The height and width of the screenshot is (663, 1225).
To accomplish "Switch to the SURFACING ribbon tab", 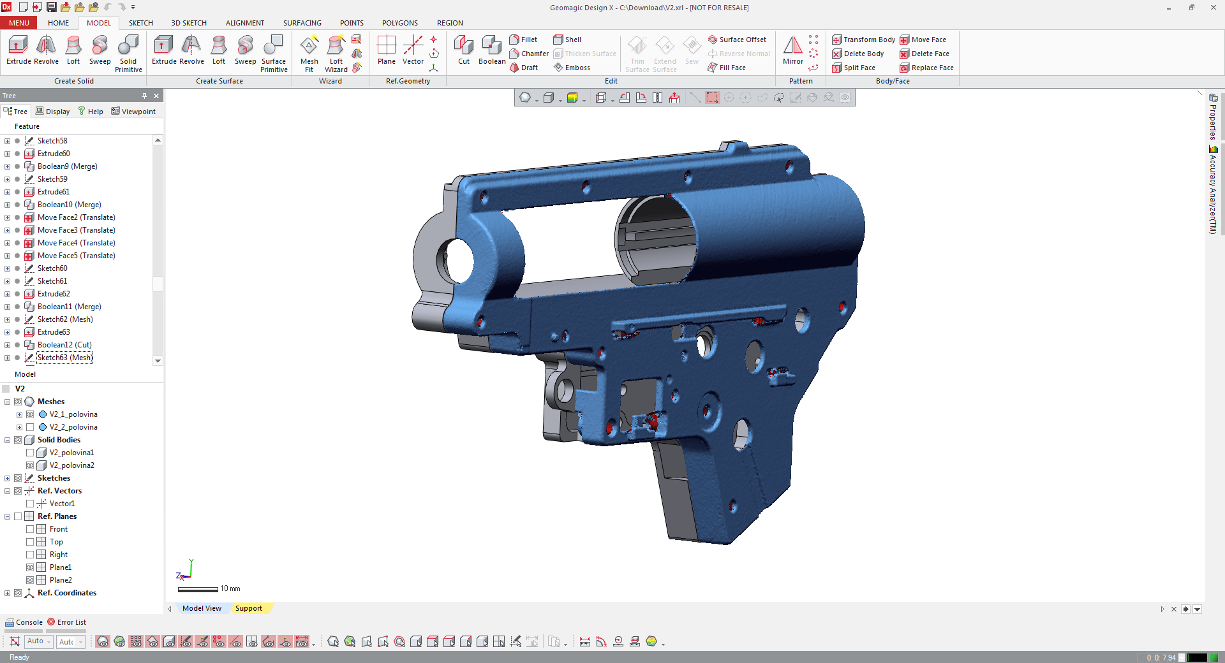I will tap(302, 23).
